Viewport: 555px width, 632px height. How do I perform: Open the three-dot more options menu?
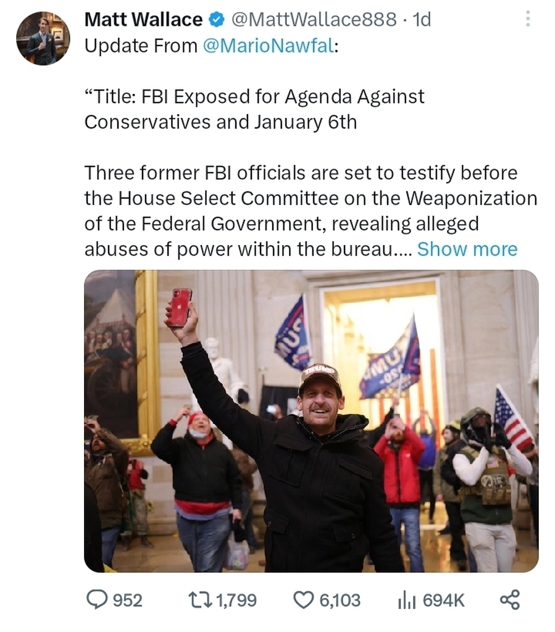[x=528, y=19]
